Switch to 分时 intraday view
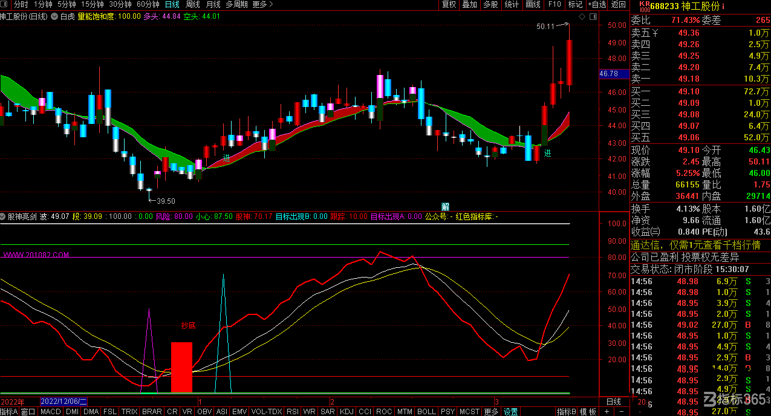Image resolution: width=771 pixels, height=416 pixels. click(21, 4)
